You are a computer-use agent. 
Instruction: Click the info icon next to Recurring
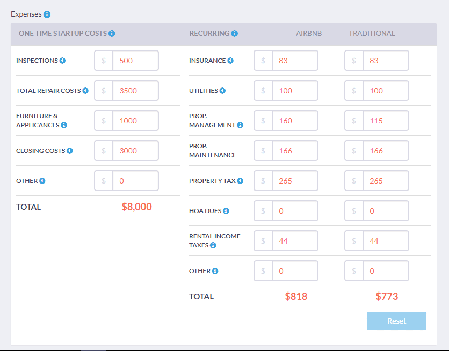[235, 33]
